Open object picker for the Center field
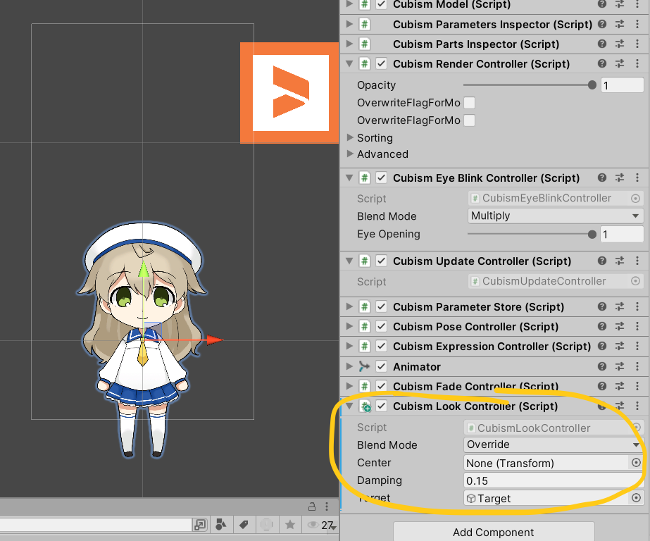Image resolution: width=650 pixels, height=541 pixels. [637, 463]
